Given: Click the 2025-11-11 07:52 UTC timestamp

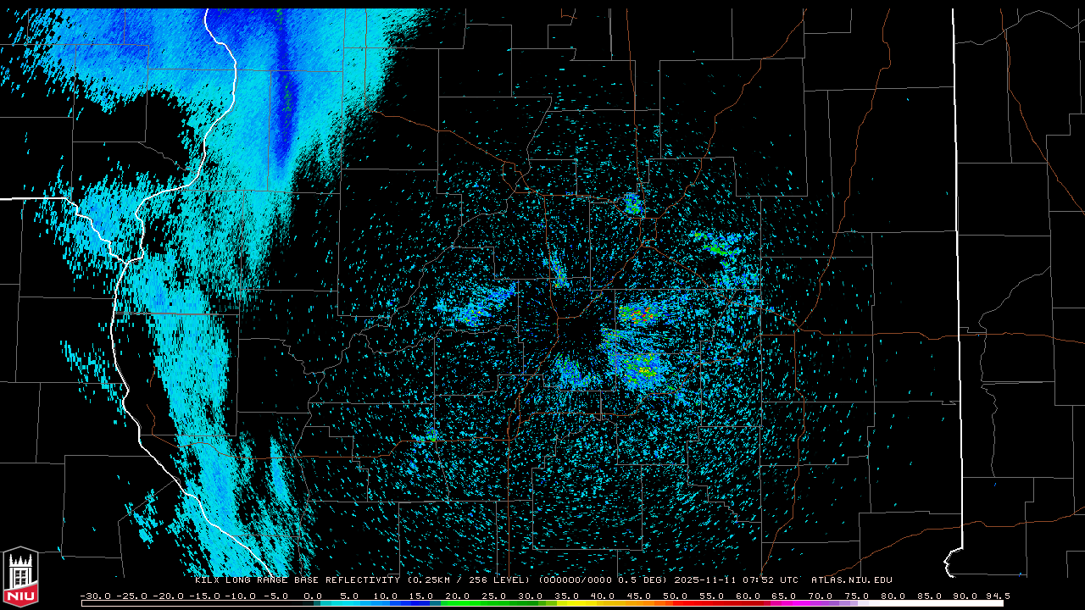Looking at the screenshot, I should click(737, 580).
